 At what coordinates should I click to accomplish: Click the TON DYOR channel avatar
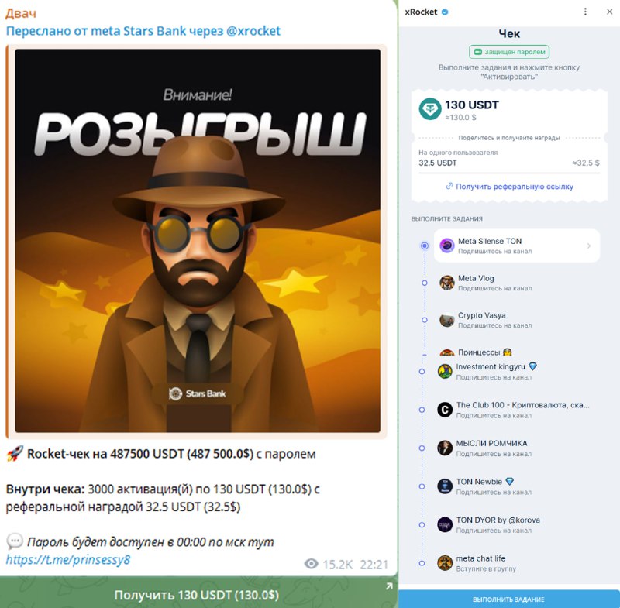445,524
